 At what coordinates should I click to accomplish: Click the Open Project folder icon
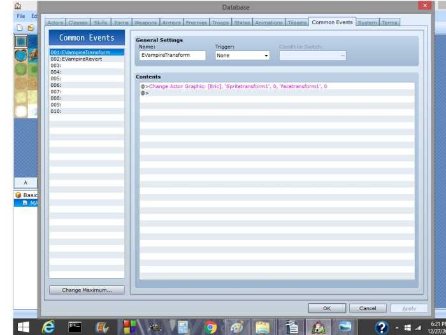(30, 27)
